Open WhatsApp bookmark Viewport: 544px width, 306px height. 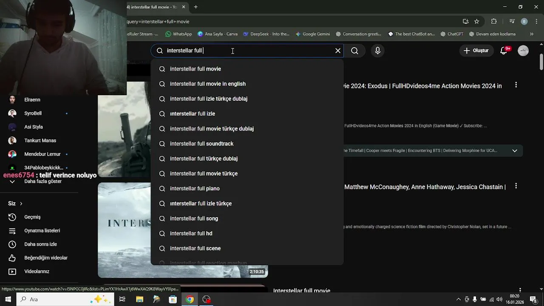tap(178, 34)
